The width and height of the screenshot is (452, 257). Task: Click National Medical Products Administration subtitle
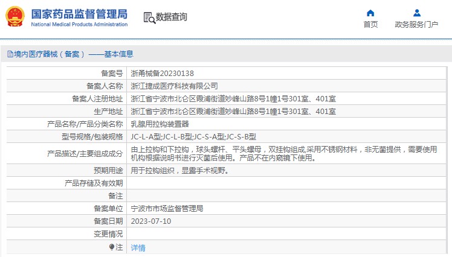click(79, 25)
